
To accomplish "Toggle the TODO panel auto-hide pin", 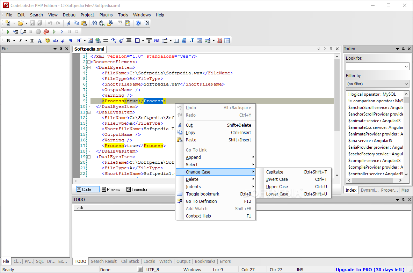I will coord(403,200).
